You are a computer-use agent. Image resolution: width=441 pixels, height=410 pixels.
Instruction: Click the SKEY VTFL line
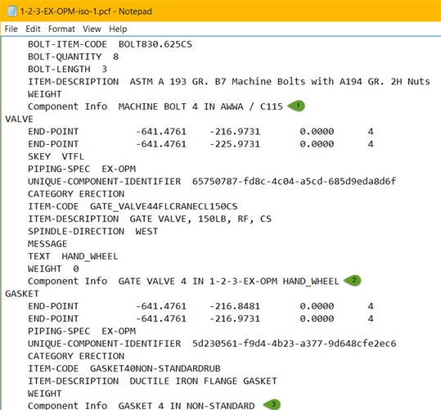pos(56,156)
